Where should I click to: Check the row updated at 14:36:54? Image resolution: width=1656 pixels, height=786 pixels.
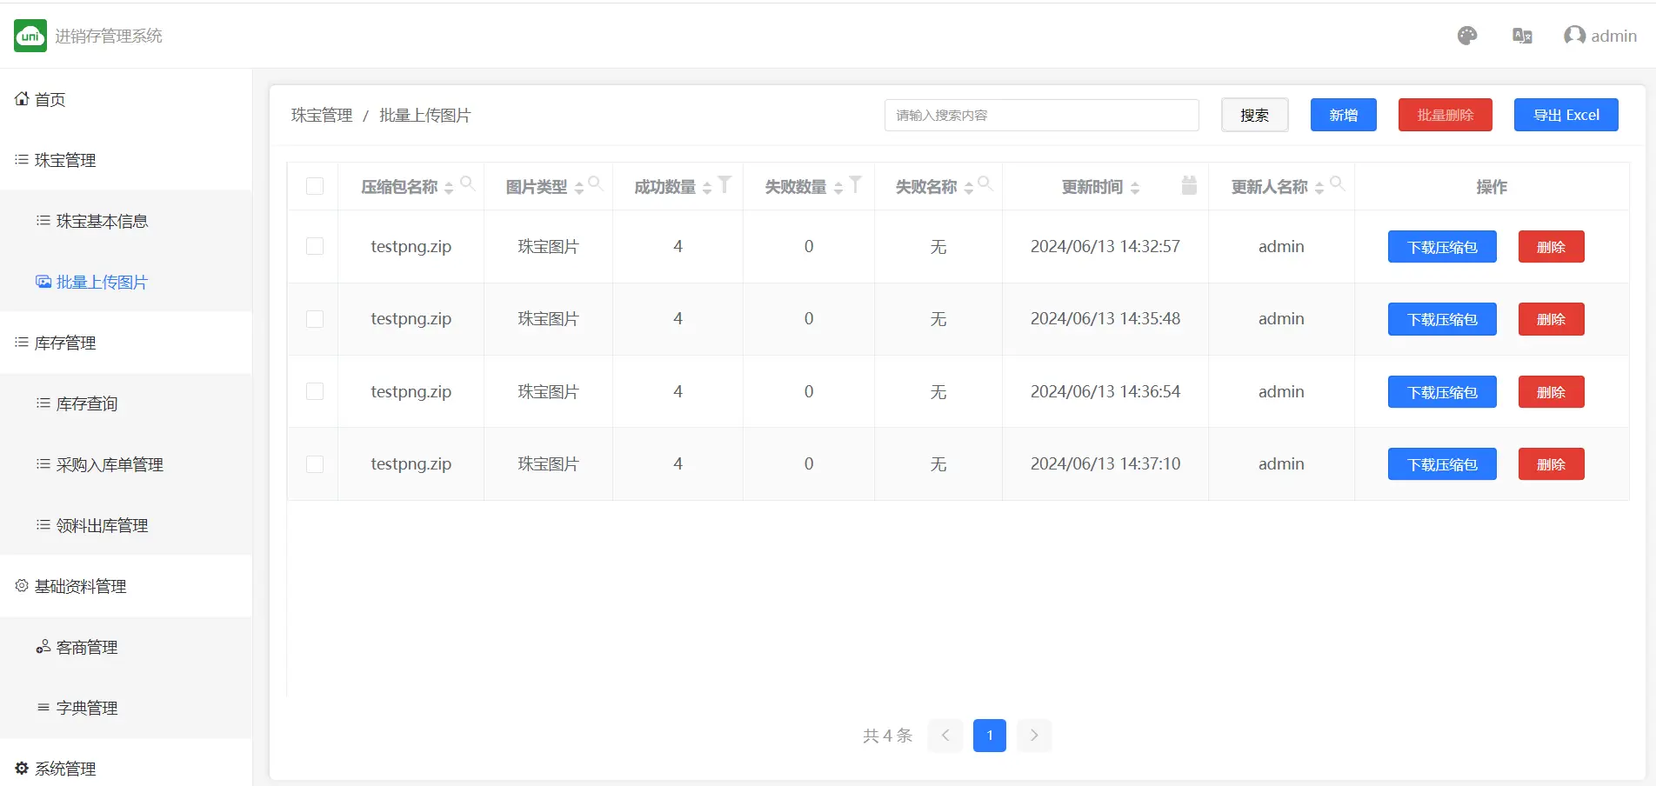point(315,391)
